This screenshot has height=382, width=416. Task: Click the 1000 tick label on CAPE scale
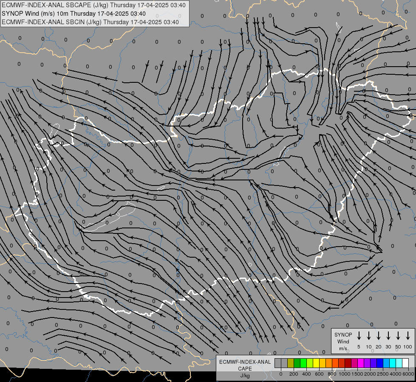pyautogui.click(x=345, y=374)
